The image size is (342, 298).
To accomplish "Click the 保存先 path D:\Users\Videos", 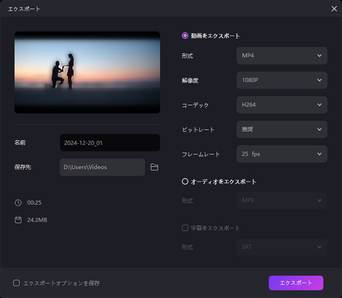I will point(103,167).
